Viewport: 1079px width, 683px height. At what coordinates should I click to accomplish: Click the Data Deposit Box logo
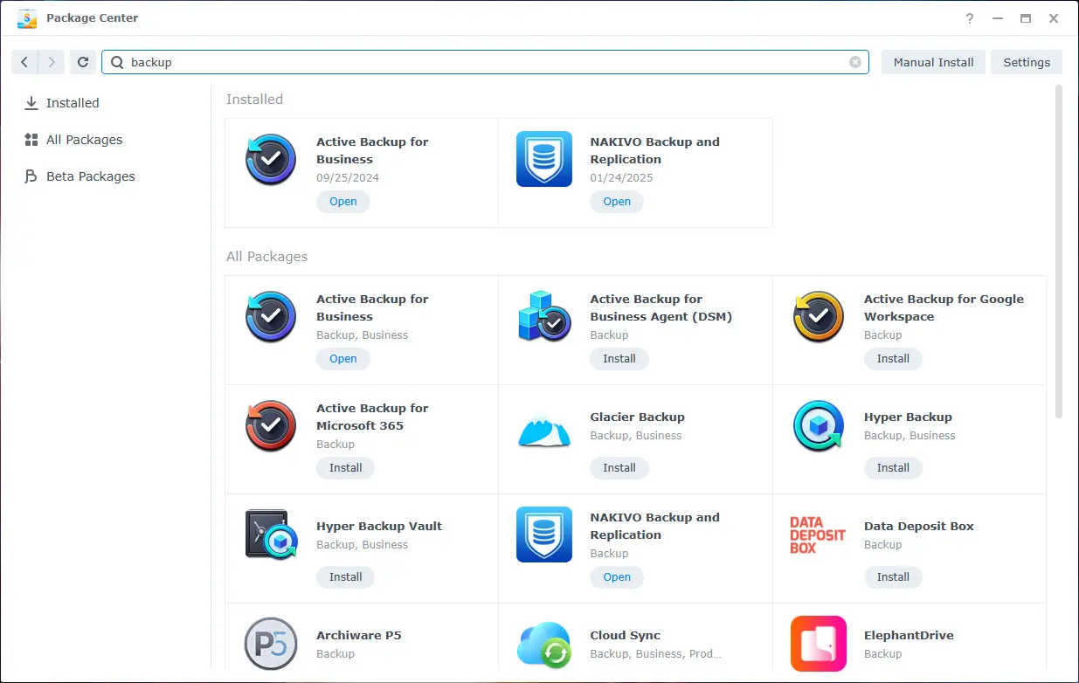(818, 535)
